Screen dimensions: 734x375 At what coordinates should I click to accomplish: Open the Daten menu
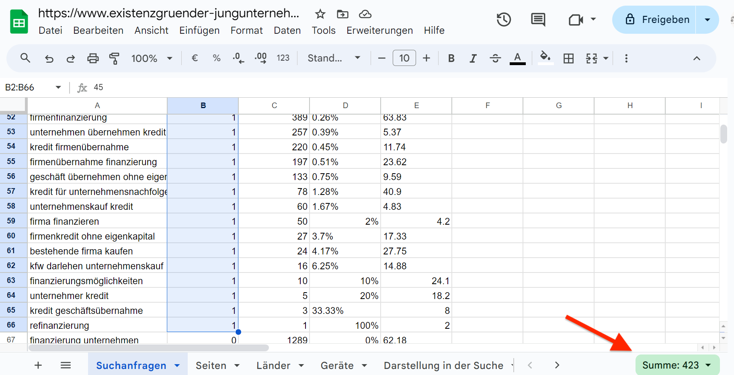click(287, 31)
